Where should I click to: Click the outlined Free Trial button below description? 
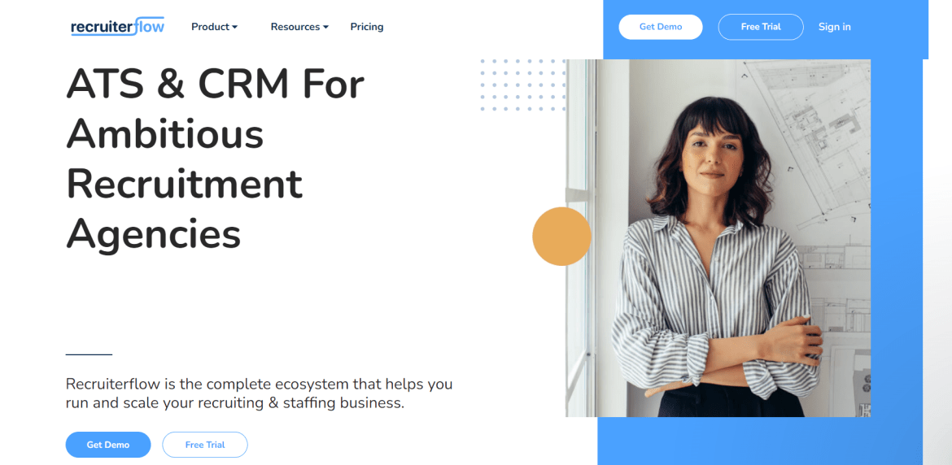point(204,445)
